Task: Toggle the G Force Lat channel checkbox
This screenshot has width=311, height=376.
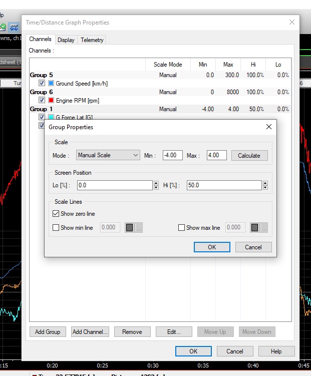Action: click(x=42, y=117)
